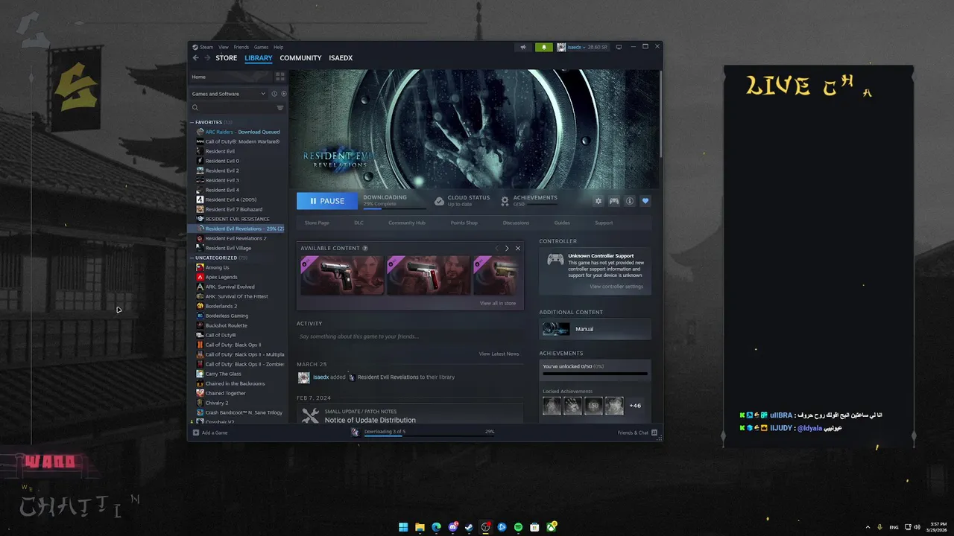Open Friends & Chat panel
This screenshot has width=954, height=536.
637,433
